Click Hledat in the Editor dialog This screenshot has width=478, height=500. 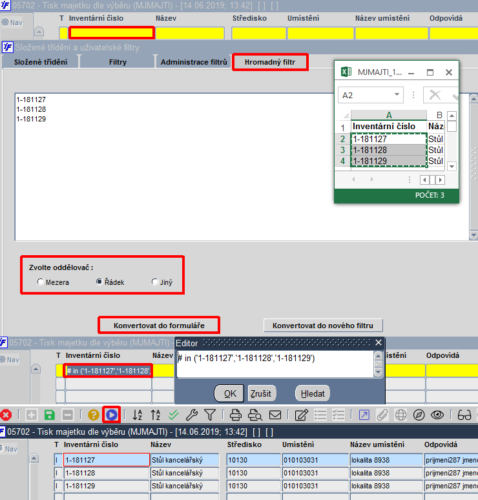[313, 393]
